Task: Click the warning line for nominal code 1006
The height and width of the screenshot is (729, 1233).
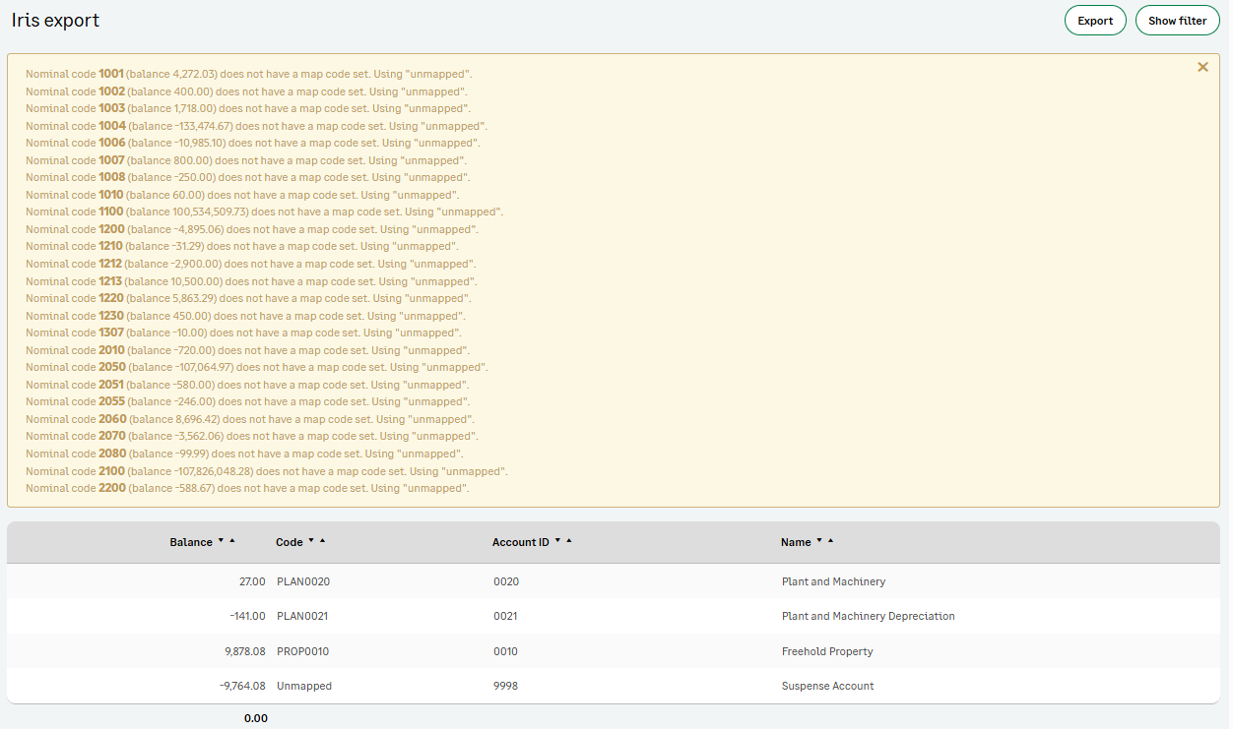Action: (253, 143)
